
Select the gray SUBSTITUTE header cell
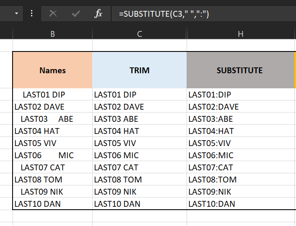[x=240, y=70]
